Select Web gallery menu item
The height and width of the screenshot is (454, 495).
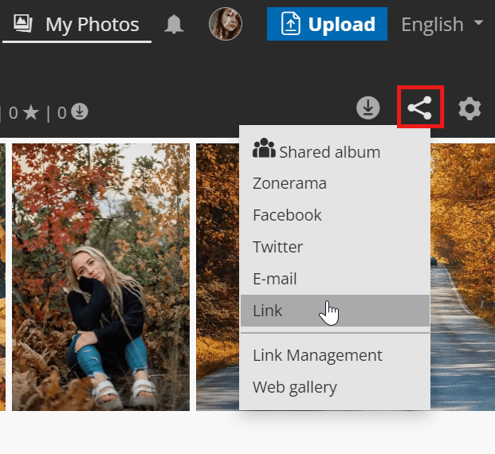tap(294, 387)
